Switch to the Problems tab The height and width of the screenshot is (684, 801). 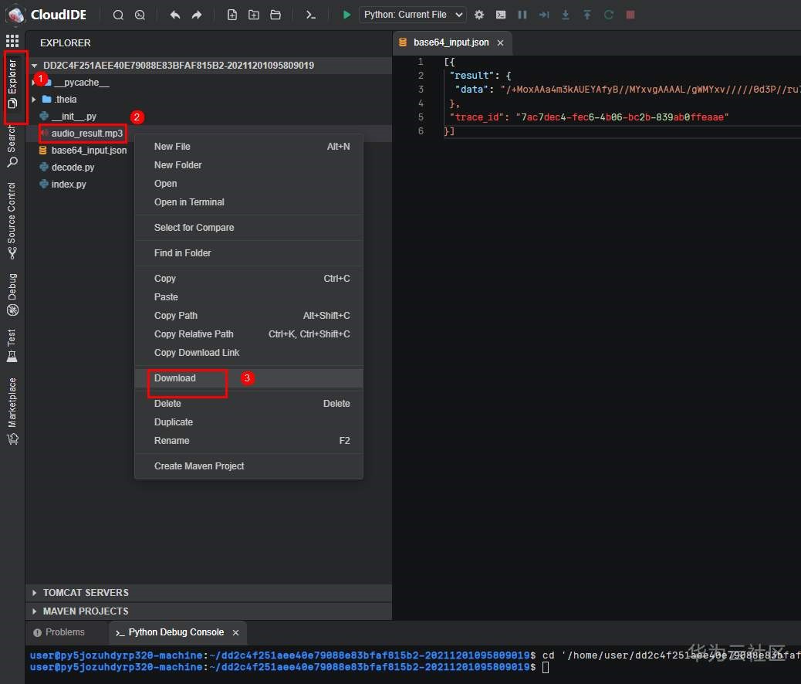pos(65,632)
